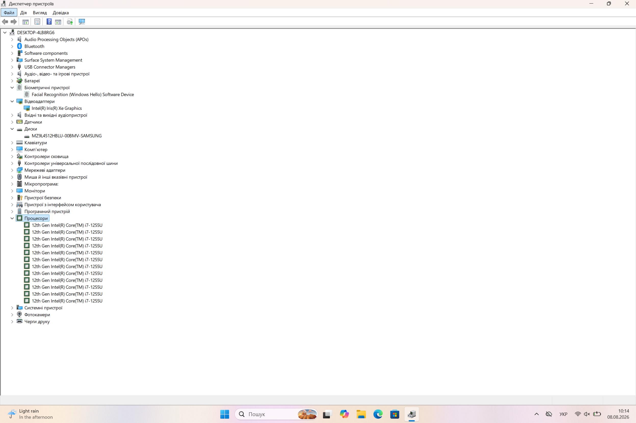
Task: Click the Forward arrow in the toolbar
Action: click(x=14, y=22)
